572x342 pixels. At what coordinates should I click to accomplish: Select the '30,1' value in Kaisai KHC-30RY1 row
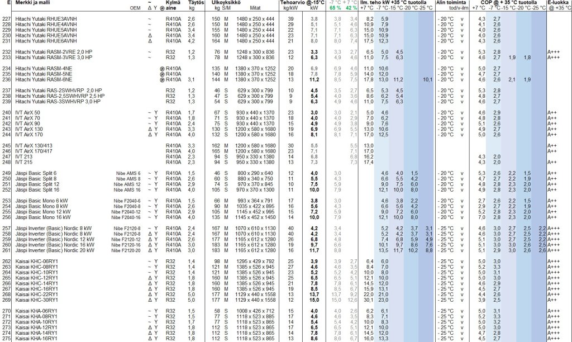tap(369, 300)
